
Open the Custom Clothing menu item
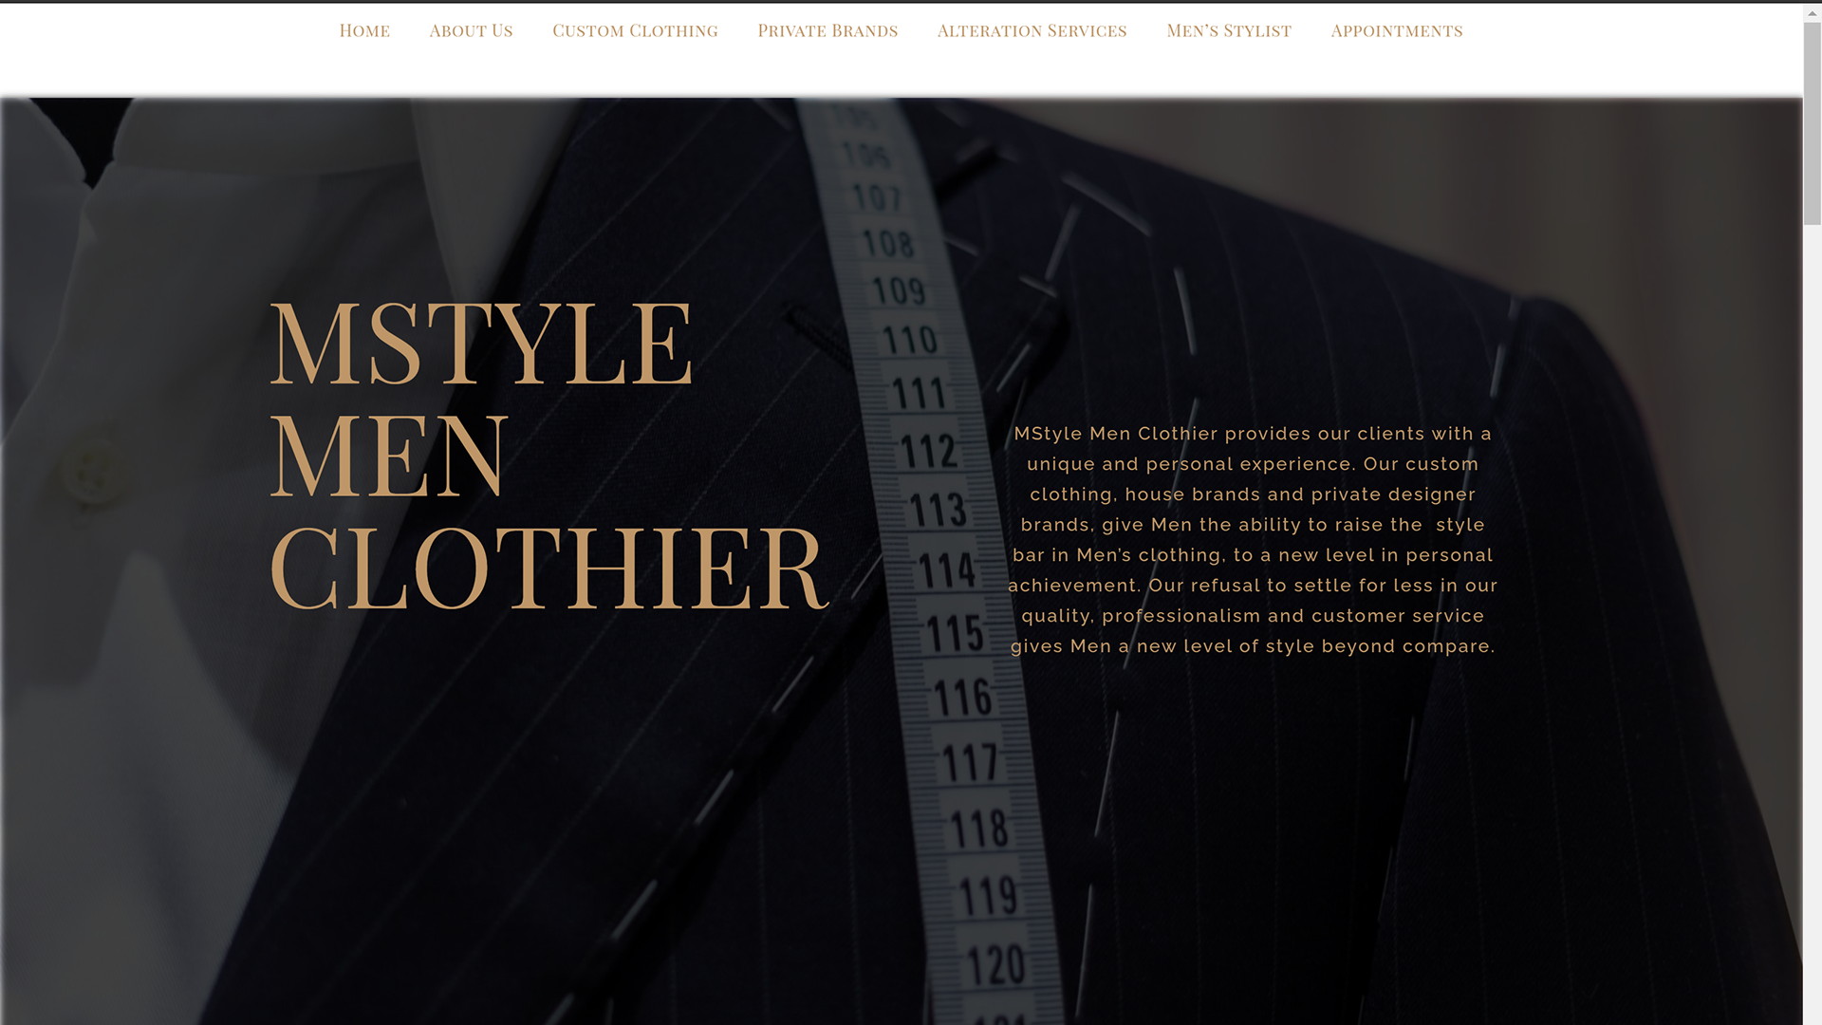pyautogui.click(x=635, y=30)
